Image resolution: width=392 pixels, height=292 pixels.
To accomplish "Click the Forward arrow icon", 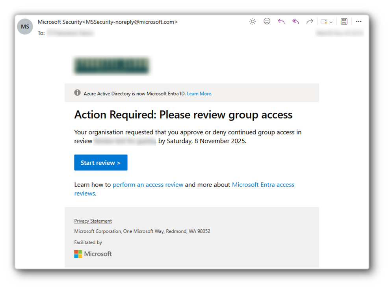I will tap(310, 22).
